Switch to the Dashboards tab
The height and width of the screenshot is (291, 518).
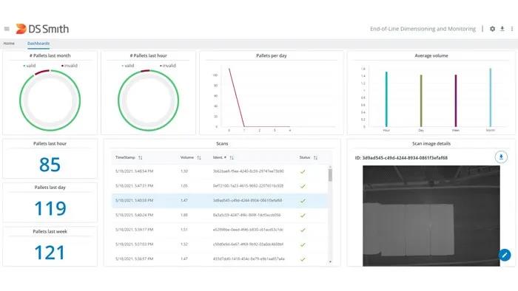[38, 44]
